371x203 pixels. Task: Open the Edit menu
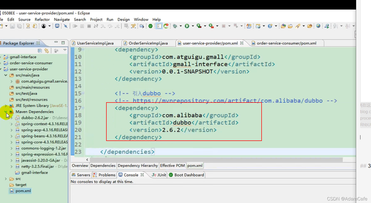(11, 19)
